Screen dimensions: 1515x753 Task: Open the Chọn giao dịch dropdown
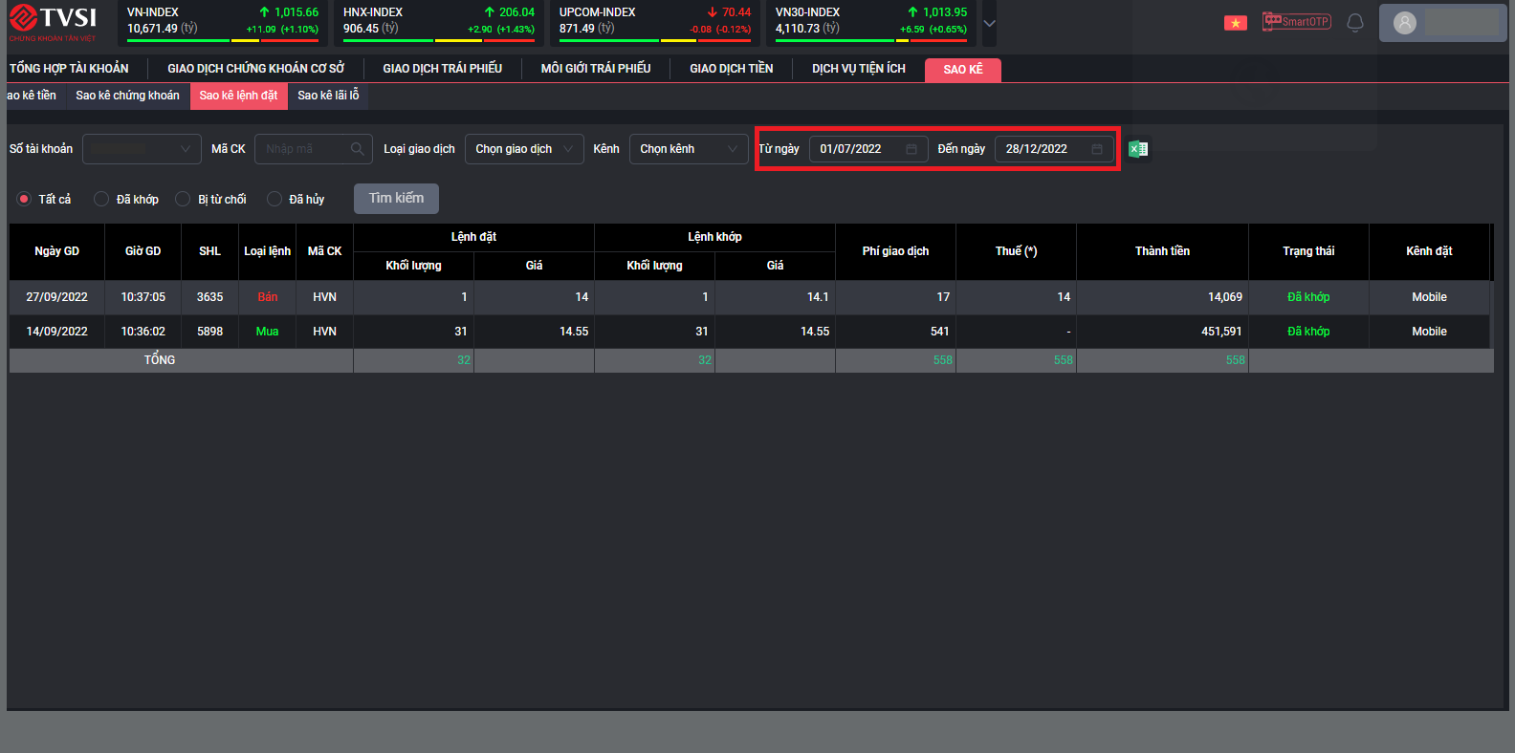(524, 149)
